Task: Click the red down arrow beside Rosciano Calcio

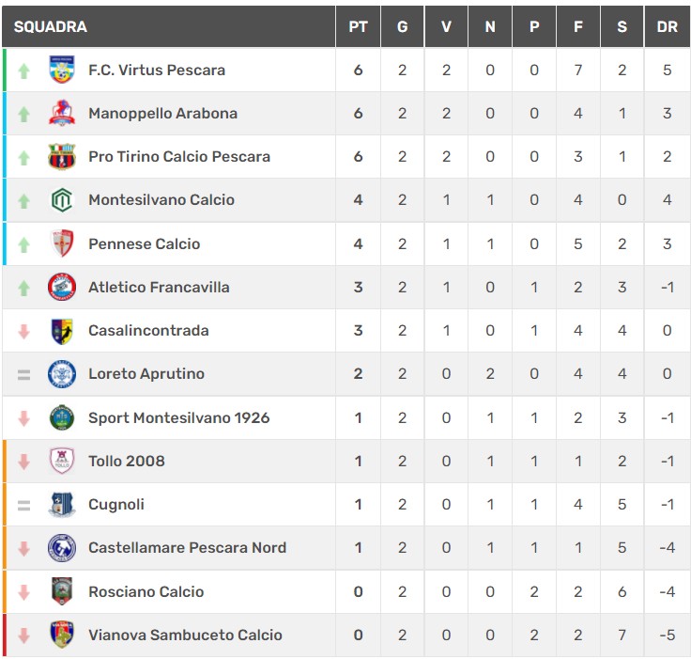Action: (23, 592)
